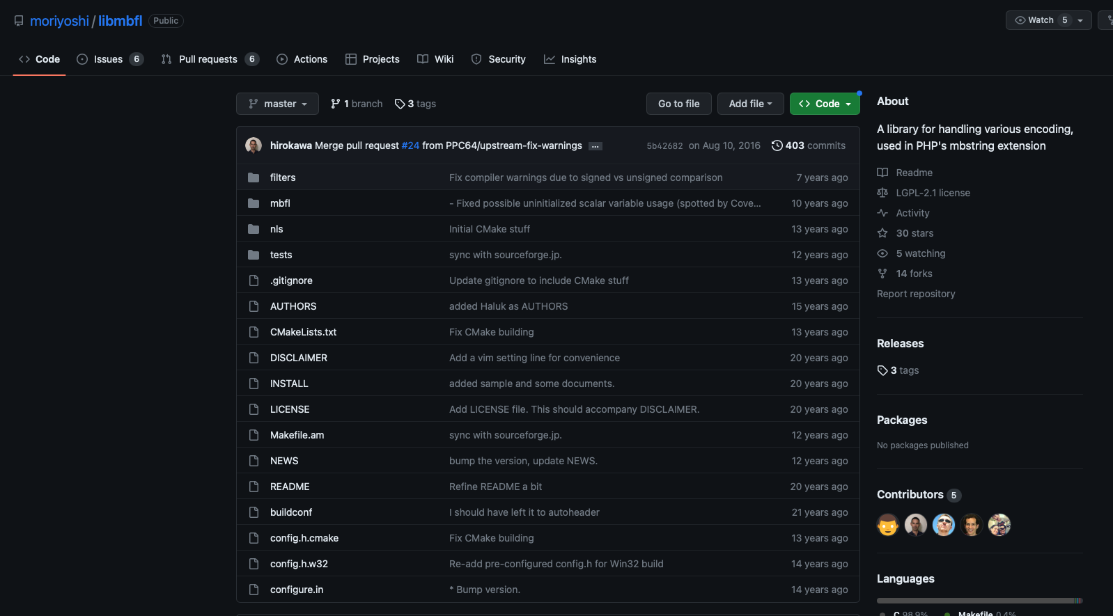Screen dimensions: 1113x616
Task: Click the buildconf file icon
Action: point(254,512)
